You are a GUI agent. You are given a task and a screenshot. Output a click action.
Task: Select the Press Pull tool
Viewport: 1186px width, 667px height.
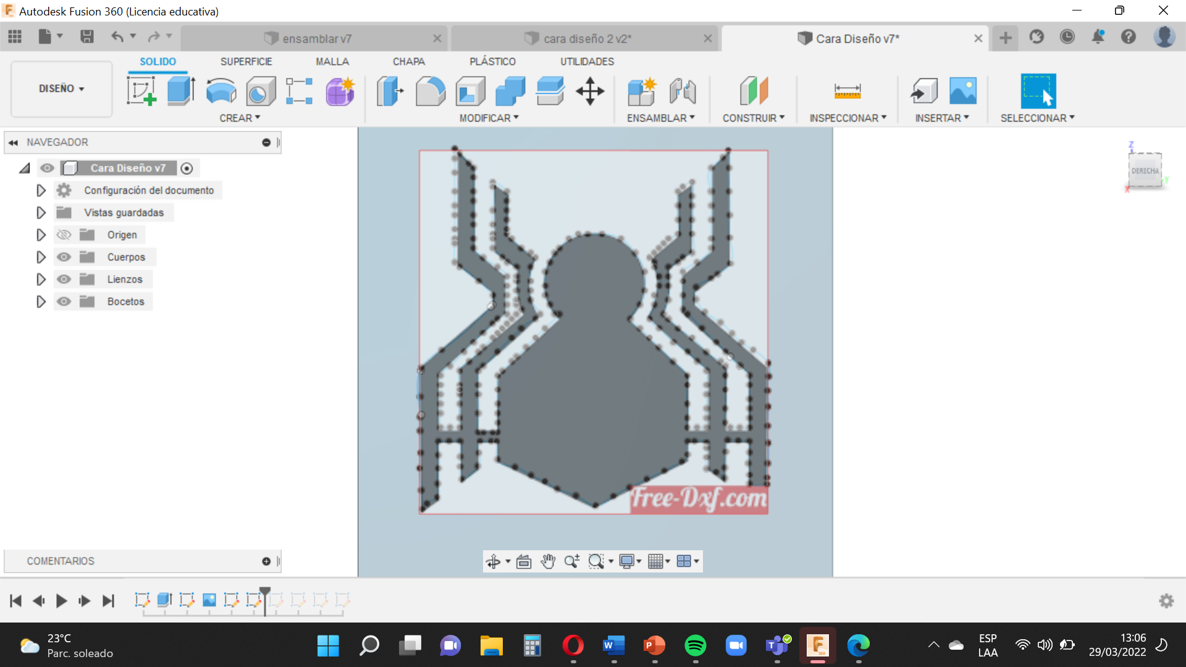pyautogui.click(x=390, y=91)
